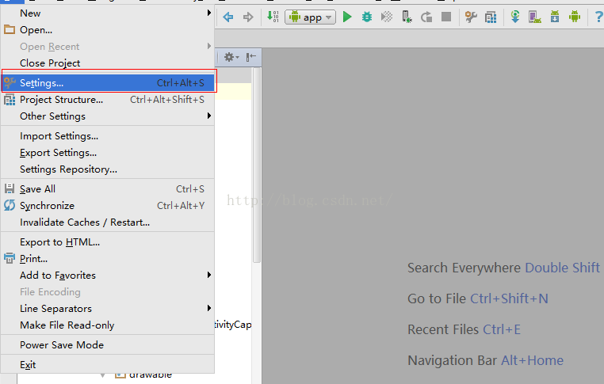Open the app run configuration dropdown
604x384 pixels.
click(x=310, y=17)
